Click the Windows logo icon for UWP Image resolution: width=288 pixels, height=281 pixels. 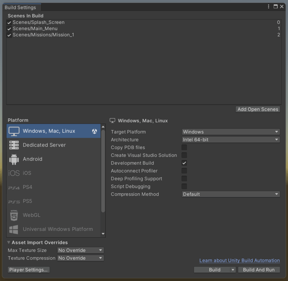pos(14,230)
